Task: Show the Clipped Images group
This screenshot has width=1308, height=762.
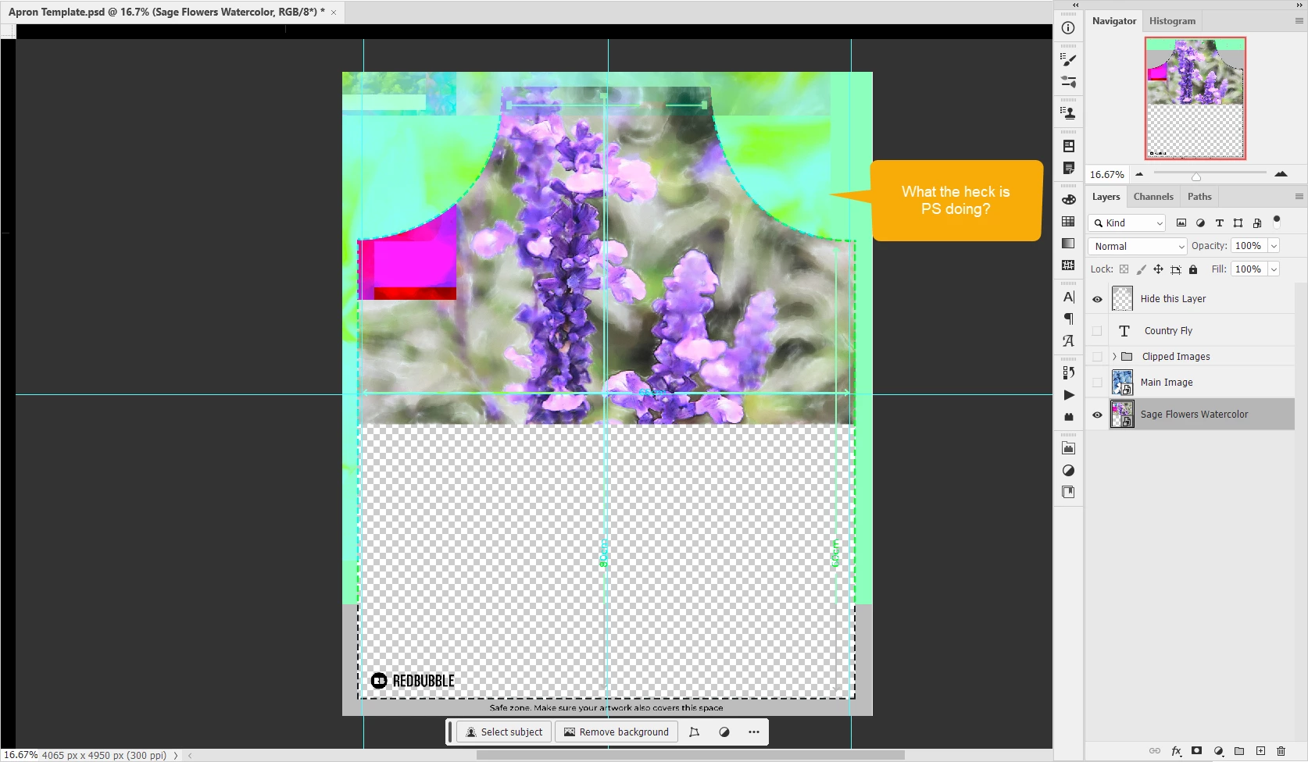Action: point(1097,357)
